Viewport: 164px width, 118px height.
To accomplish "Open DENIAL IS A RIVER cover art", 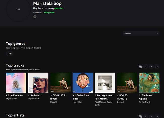I will pos(61,83).
